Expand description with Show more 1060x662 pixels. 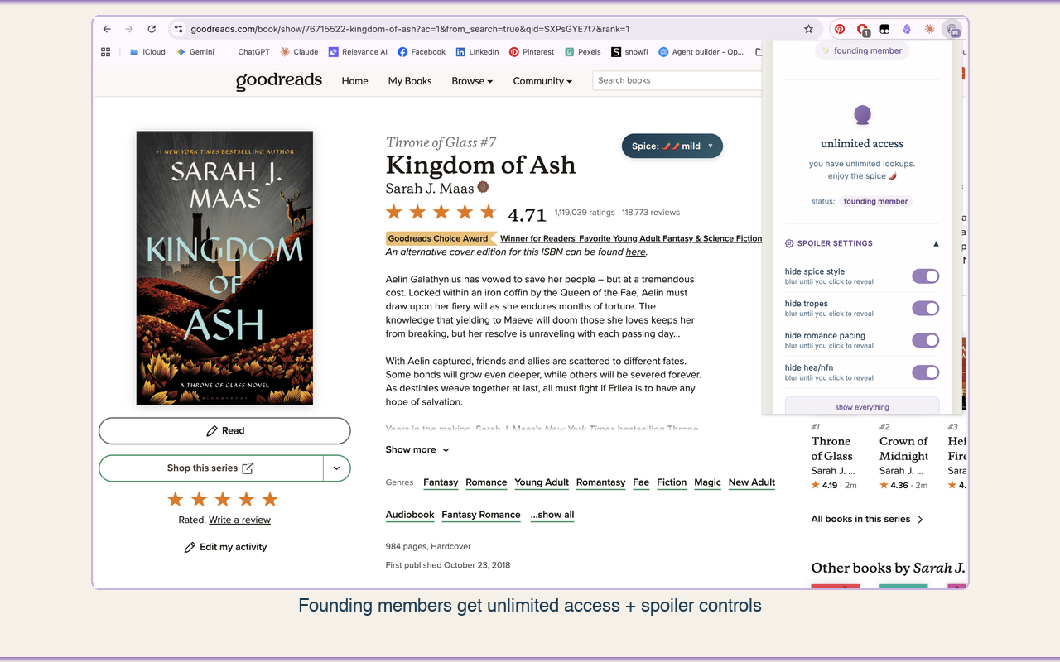coord(417,449)
